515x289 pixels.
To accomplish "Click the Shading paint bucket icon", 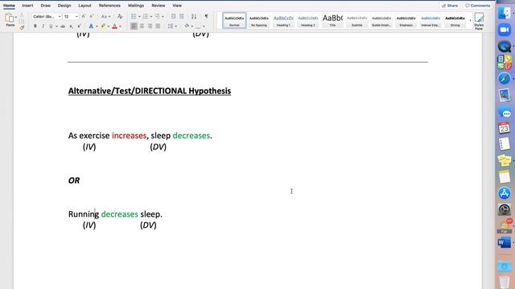I will pyautogui.click(x=187, y=26).
